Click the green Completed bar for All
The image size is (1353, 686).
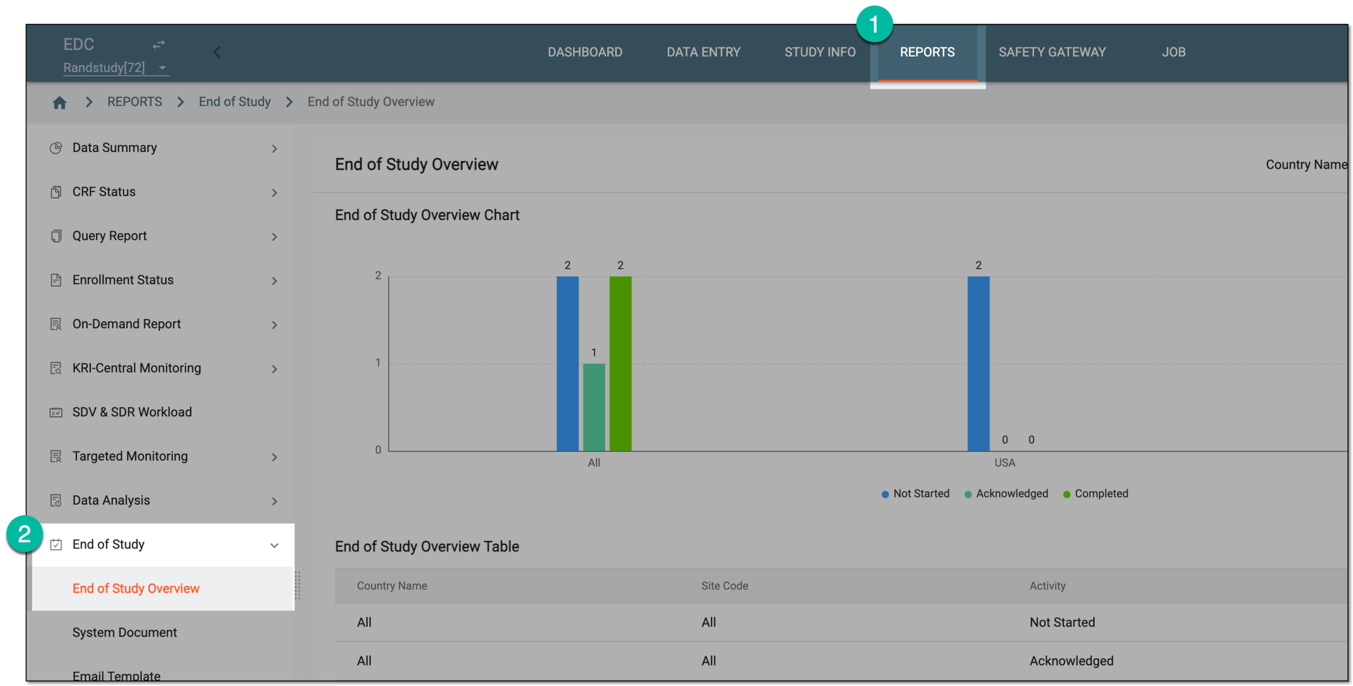coord(620,364)
